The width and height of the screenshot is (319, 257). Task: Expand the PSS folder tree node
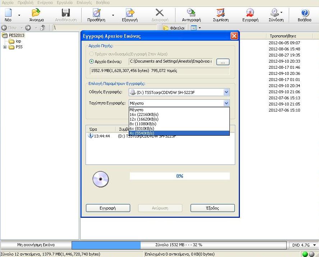5,47
